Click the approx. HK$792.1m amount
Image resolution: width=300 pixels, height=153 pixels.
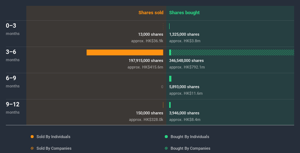(187, 67)
